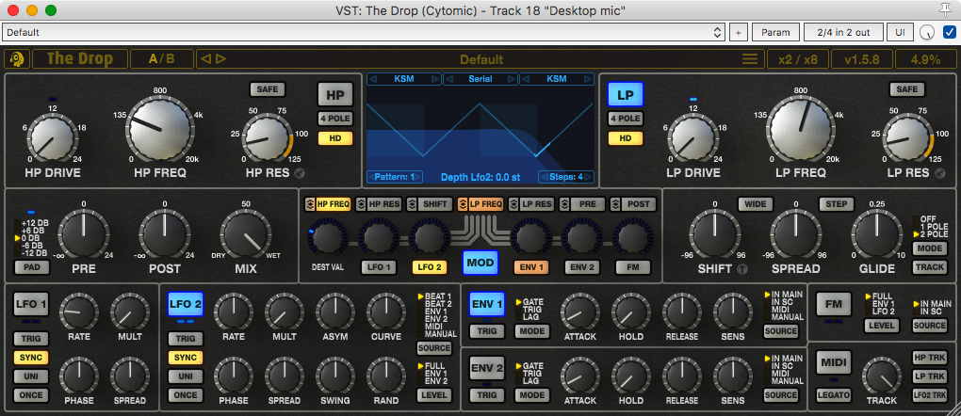Click the LP FREQ knob
961x416 pixels.
pos(800,127)
